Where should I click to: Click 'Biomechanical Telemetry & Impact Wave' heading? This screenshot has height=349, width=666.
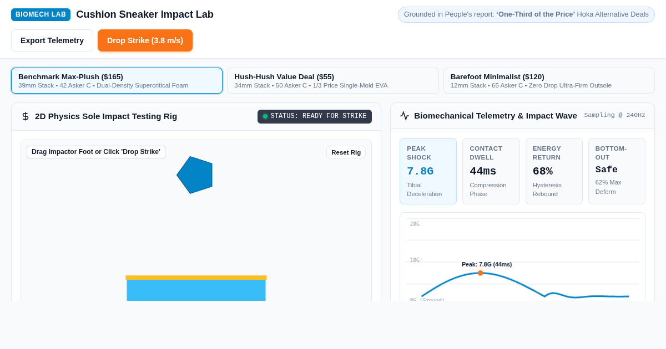click(496, 116)
